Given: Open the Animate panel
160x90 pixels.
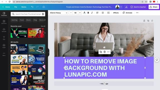Looking at the screenshot, I should (127, 13).
